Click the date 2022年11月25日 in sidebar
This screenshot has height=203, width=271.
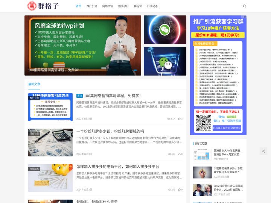coord(222,194)
